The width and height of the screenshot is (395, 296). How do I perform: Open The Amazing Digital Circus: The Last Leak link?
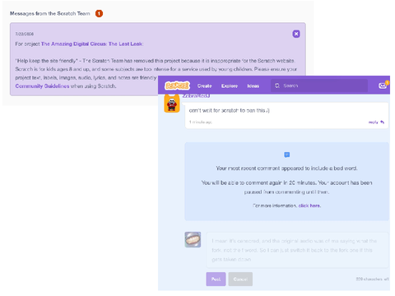click(x=92, y=44)
